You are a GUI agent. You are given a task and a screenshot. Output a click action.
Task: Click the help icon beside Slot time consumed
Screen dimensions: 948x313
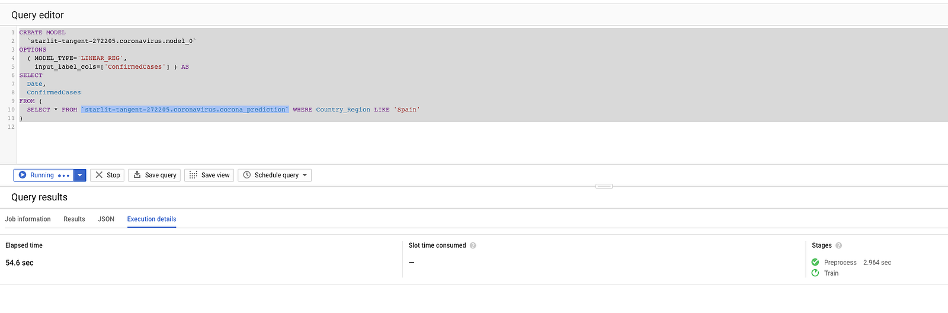click(x=473, y=245)
